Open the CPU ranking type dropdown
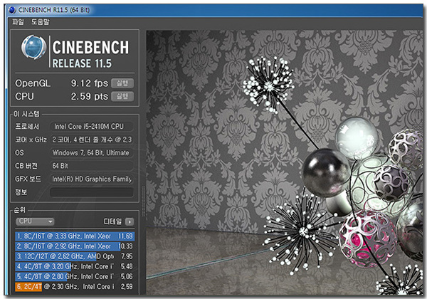 pos(35,221)
